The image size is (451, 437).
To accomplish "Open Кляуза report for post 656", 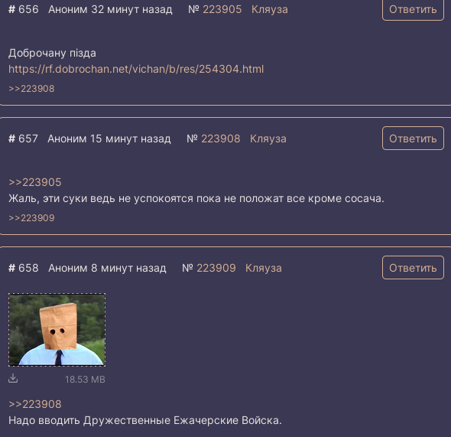I will 270,9.
